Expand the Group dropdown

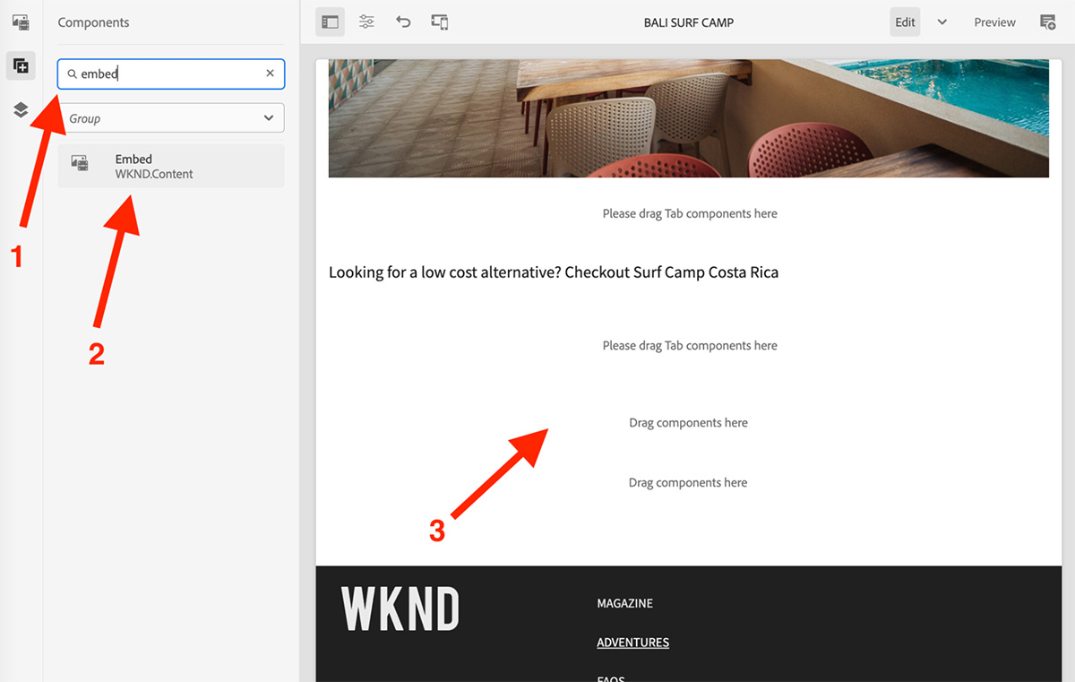[x=170, y=118]
